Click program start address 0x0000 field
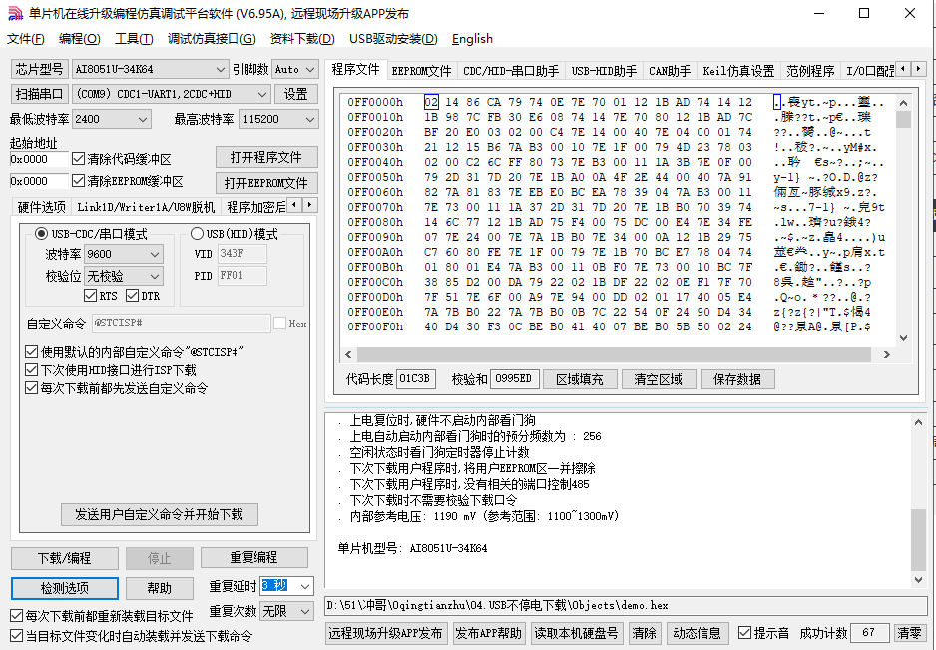The image size is (936, 650). pos(39,159)
